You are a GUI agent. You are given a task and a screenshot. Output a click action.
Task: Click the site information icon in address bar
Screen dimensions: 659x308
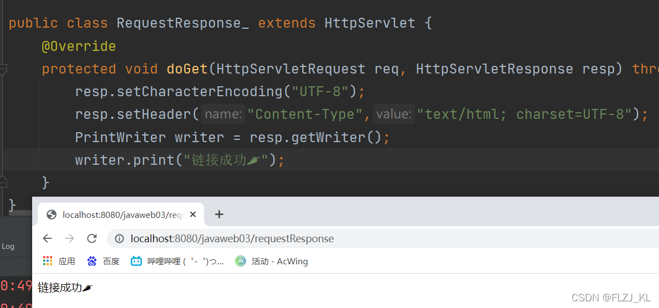(119, 239)
